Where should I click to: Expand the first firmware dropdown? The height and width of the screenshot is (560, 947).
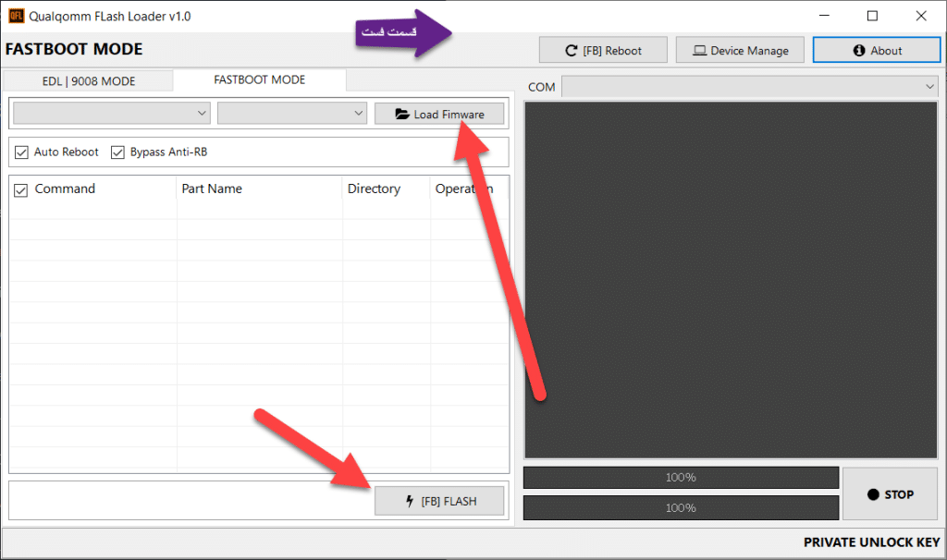112,114
